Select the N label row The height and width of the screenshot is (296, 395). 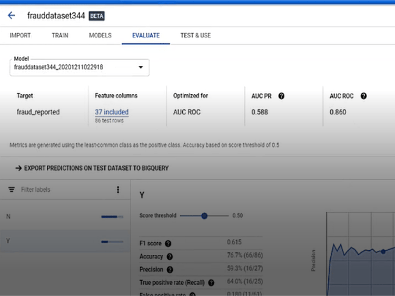(x=65, y=216)
